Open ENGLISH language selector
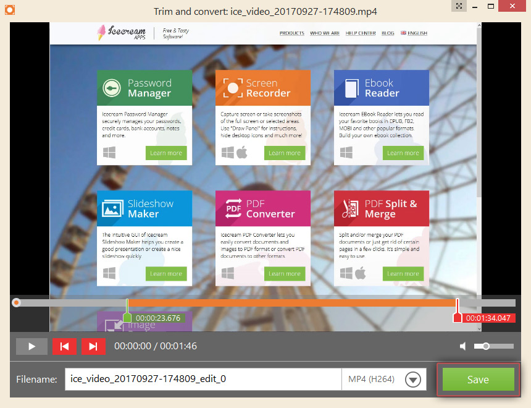The image size is (531, 408). pos(414,33)
